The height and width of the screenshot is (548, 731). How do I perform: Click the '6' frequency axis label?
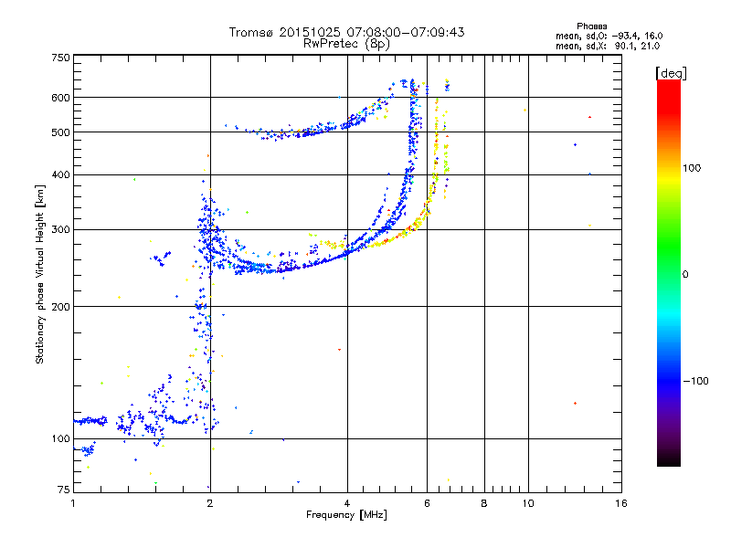coord(427,503)
